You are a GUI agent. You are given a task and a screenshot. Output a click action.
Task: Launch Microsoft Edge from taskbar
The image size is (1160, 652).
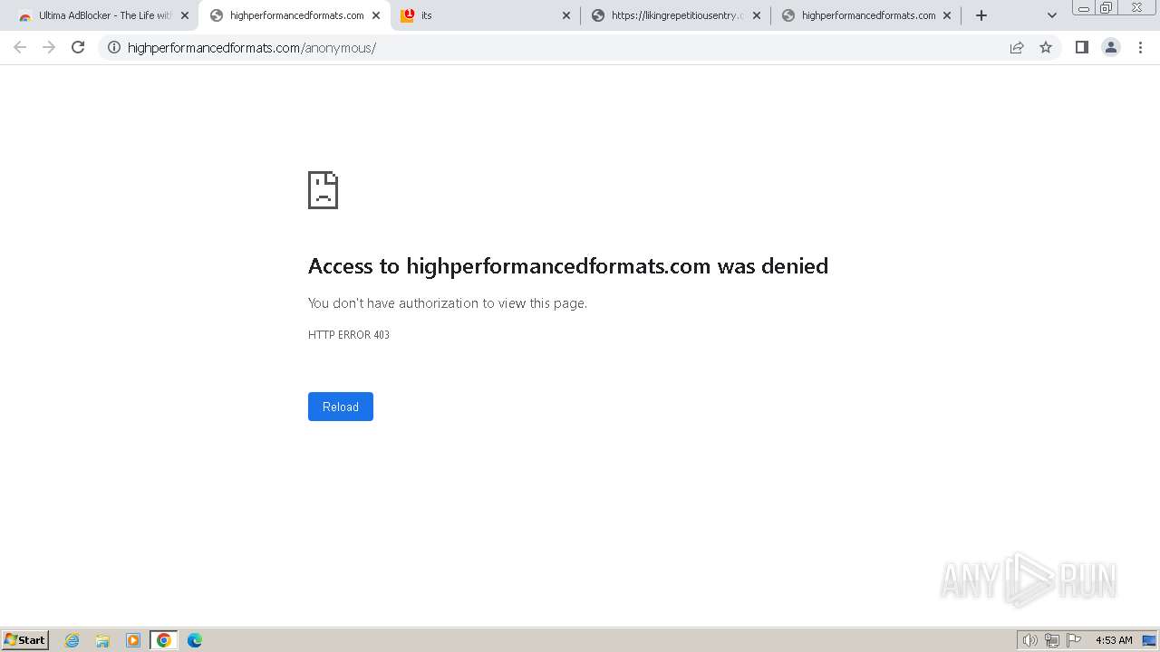tap(195, 640)
